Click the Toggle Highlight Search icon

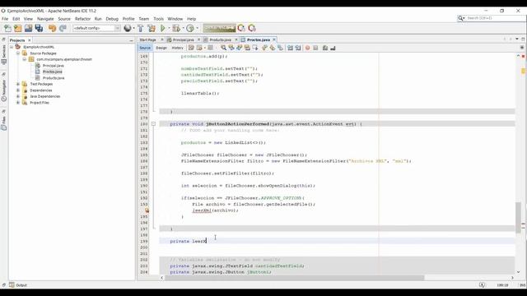click(x=247, y=48)
